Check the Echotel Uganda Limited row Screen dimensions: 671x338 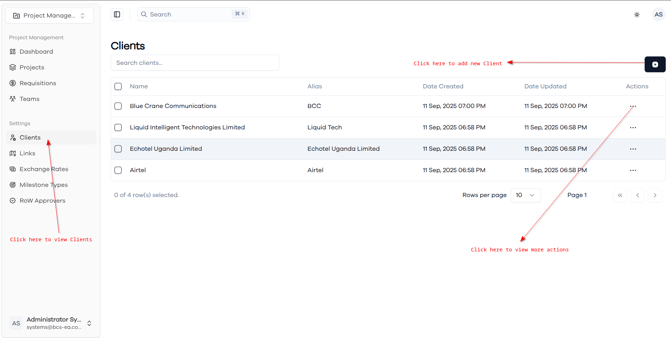coord(118,149)
